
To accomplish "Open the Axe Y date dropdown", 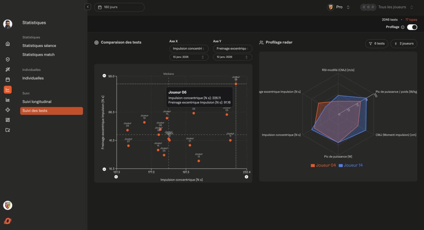I will (232, 57).
